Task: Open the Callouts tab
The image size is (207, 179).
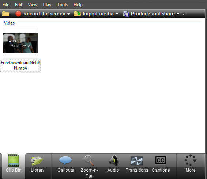Action: (x=65, y=164)
